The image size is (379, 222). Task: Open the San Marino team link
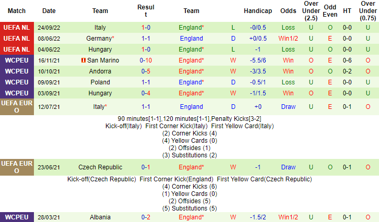tap(103, 60)
